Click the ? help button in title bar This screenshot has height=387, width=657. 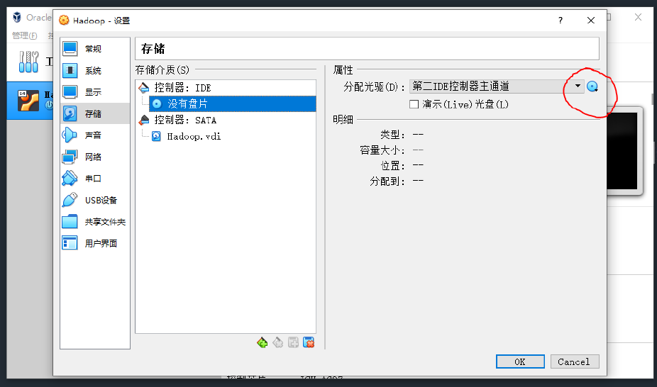pyautogui.click(x=561, y=21)
